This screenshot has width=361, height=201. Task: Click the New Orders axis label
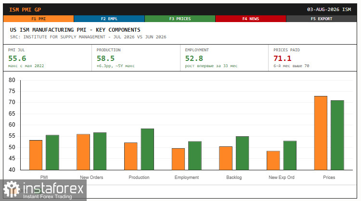pos(91,177)
